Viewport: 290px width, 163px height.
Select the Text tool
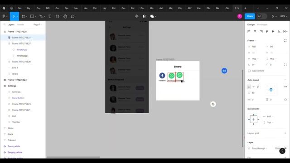point(50,16)
